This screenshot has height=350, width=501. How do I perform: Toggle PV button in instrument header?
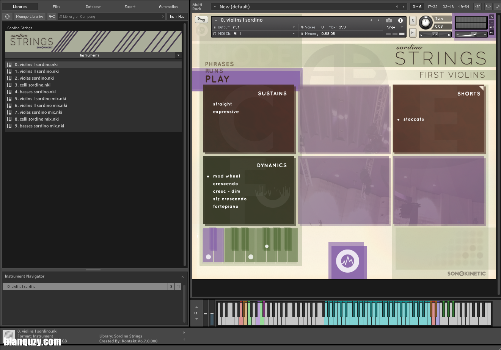[492, 33]
